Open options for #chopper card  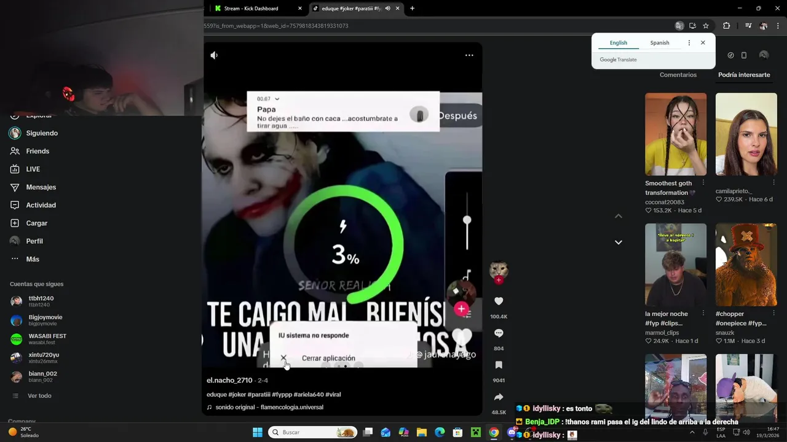coord(774,314)
